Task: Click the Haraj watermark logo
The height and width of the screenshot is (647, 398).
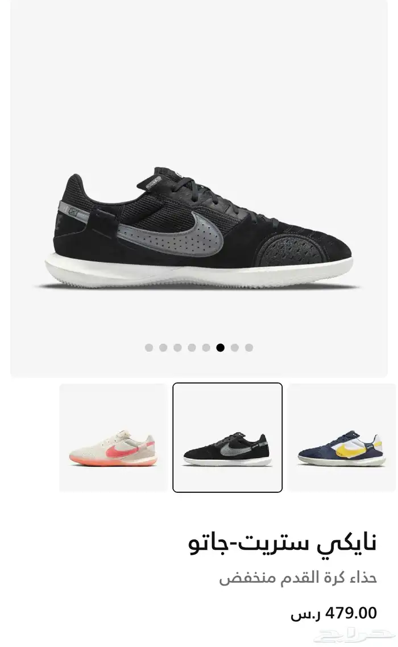Action: pos(355,636)
